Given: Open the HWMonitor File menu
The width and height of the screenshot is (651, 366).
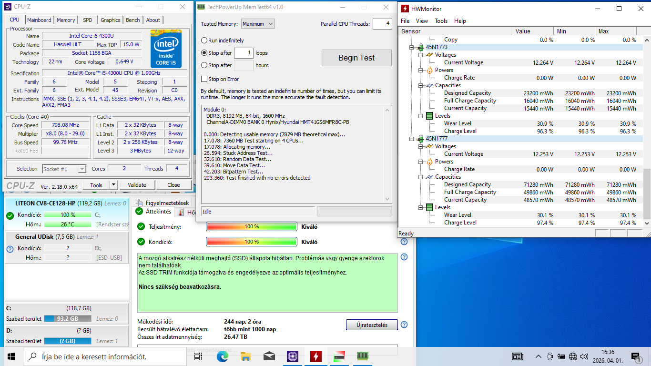Looking at the screenshot, I should pyautogui.click(x=405, y=21).
